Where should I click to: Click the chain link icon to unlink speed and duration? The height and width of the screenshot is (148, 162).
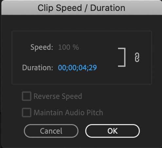(x=137, y=57)
